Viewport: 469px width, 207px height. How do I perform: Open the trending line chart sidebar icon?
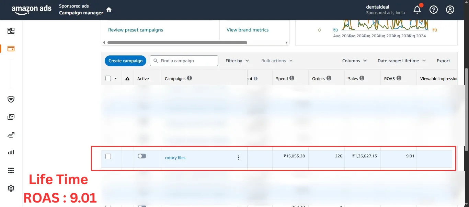pyautogui.click(x=11, y=135)
